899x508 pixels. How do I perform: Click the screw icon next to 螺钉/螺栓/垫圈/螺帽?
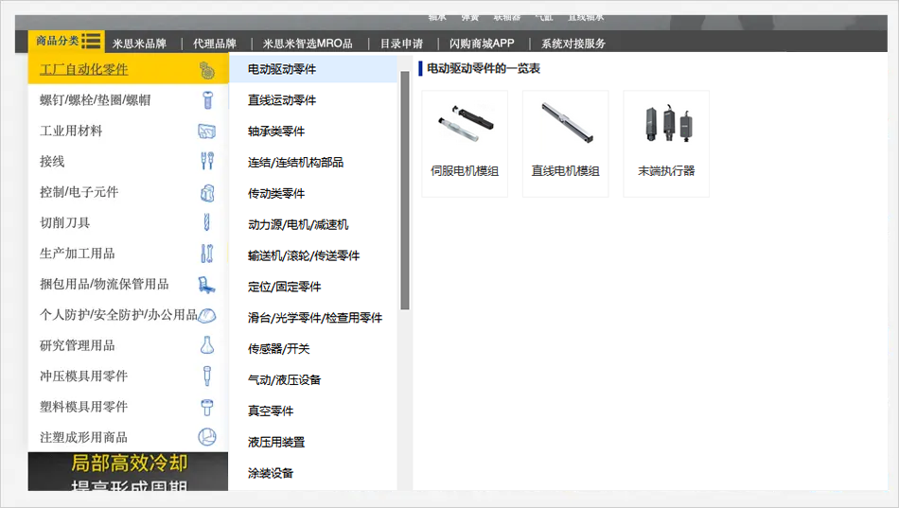click(x=207, y=100)
